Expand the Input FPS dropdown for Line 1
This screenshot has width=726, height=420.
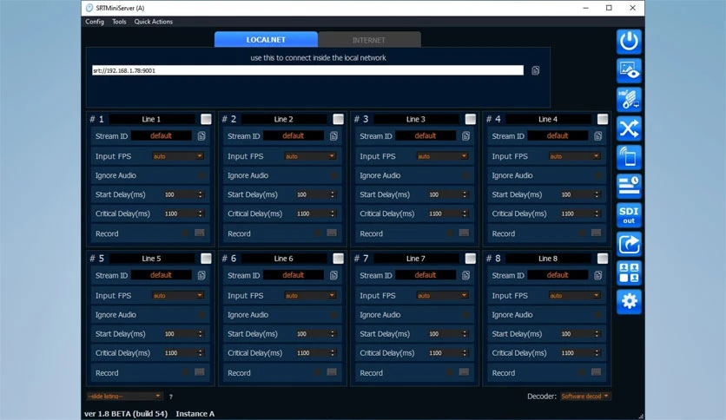point(178,156)
